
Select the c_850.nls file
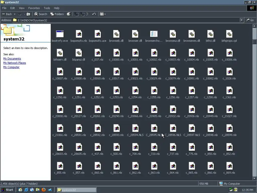pyautogui.click(x=211, y=150)
